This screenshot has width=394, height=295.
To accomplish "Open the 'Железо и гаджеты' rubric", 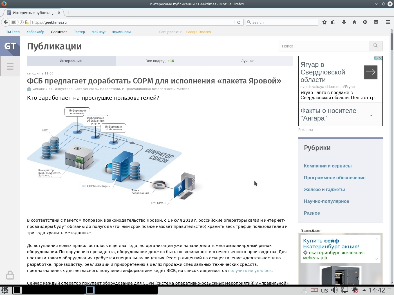I will point(324,189).
